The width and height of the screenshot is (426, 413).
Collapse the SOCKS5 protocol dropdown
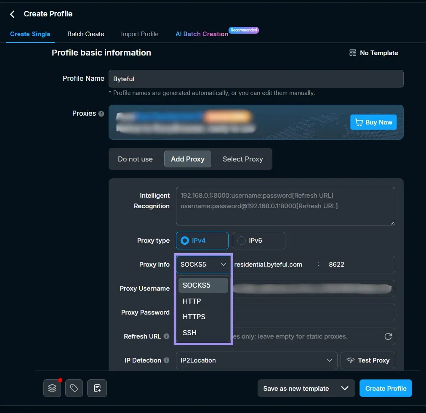pyautogui.click(x=203, y=265)
